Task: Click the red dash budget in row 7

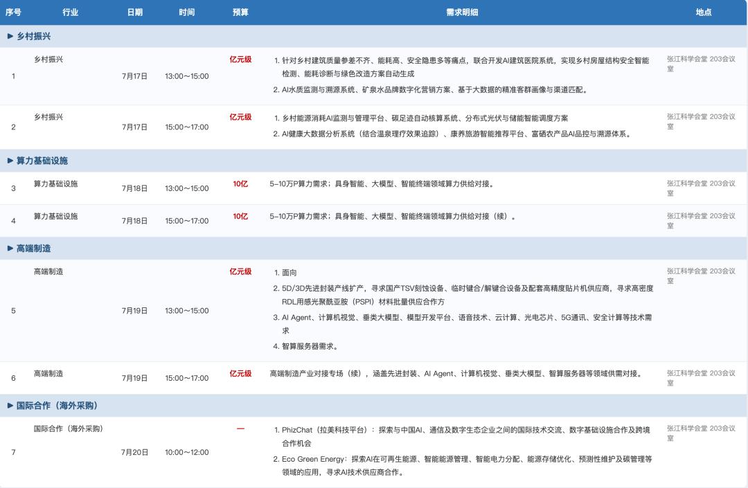Action: click(x=240, y=429)
